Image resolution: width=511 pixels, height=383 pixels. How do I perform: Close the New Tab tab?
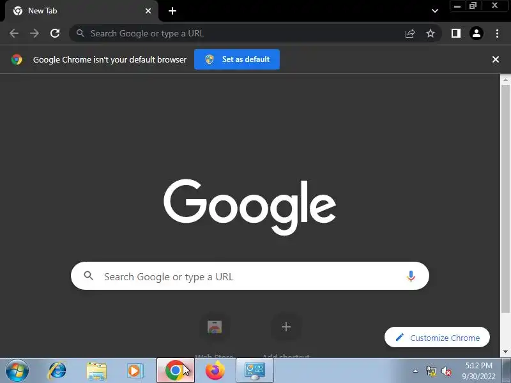(148, 11)
